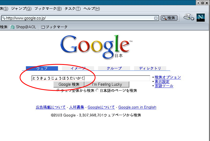
Task: Click the address bar with google.co.jp URL
Action: [80, 18]
